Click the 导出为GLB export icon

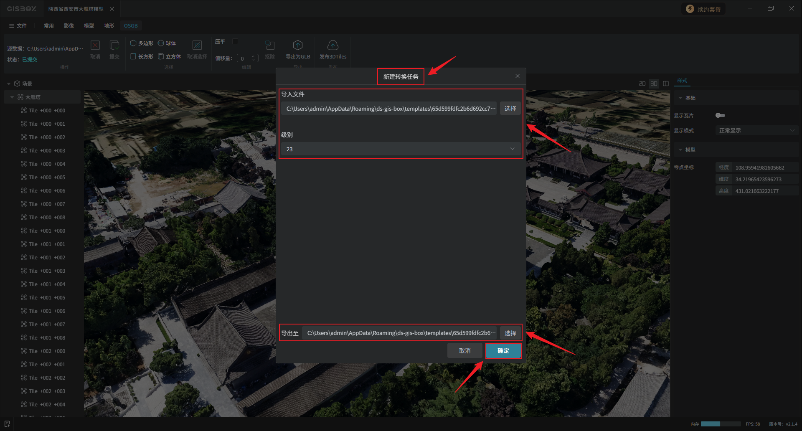tap(297, 45)
